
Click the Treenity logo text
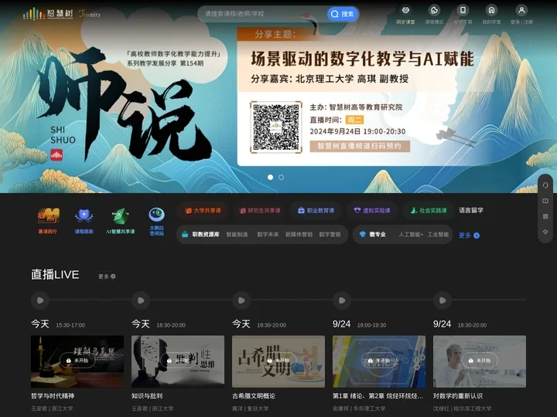tap(90, 14)
